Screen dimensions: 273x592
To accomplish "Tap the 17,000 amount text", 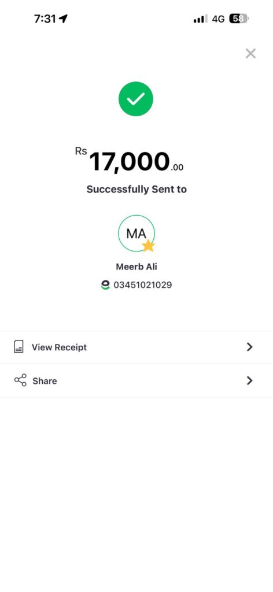I will [130, 162].
